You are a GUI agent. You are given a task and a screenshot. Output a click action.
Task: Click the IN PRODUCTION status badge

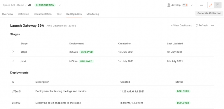click(x=45, y=5)
